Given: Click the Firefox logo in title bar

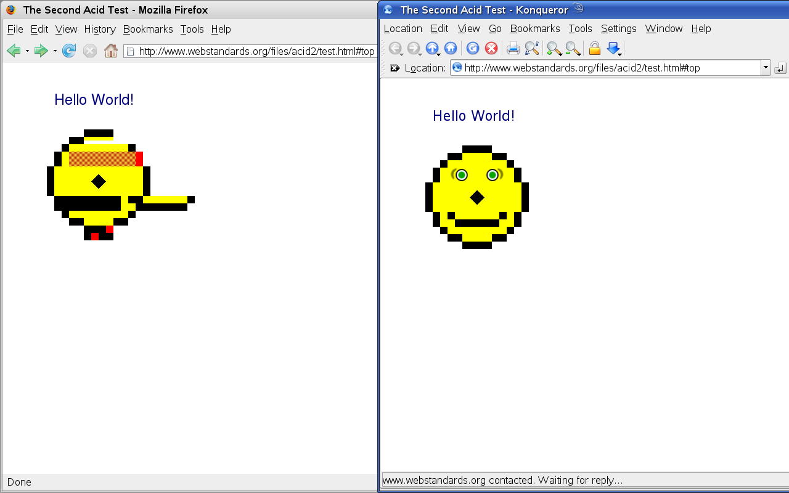Looking at the screenshot, I should point(10,10).
